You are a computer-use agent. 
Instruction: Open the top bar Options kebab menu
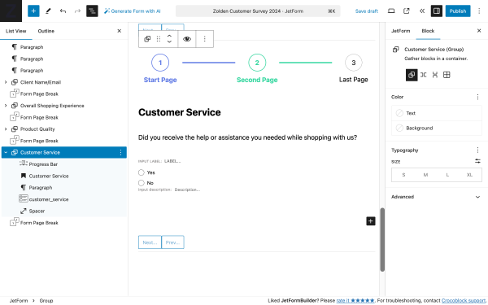[x=479, y=11]
